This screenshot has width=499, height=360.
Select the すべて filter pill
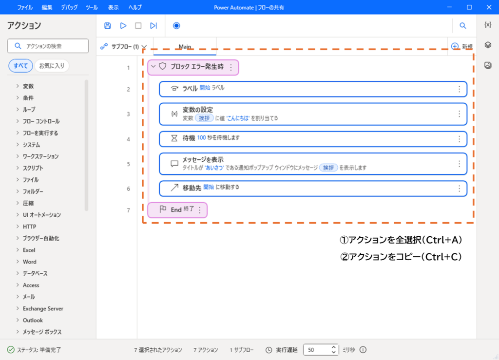click(x=20, y=66)
